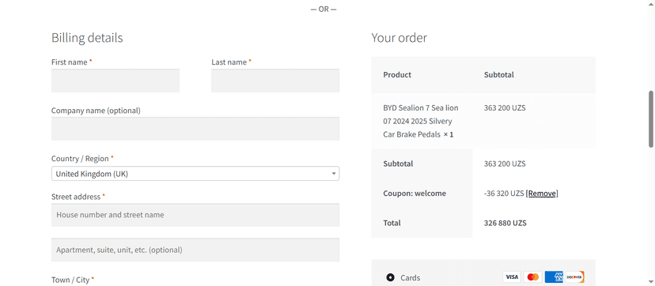Click the Apartment, suite, unit field

195,250
